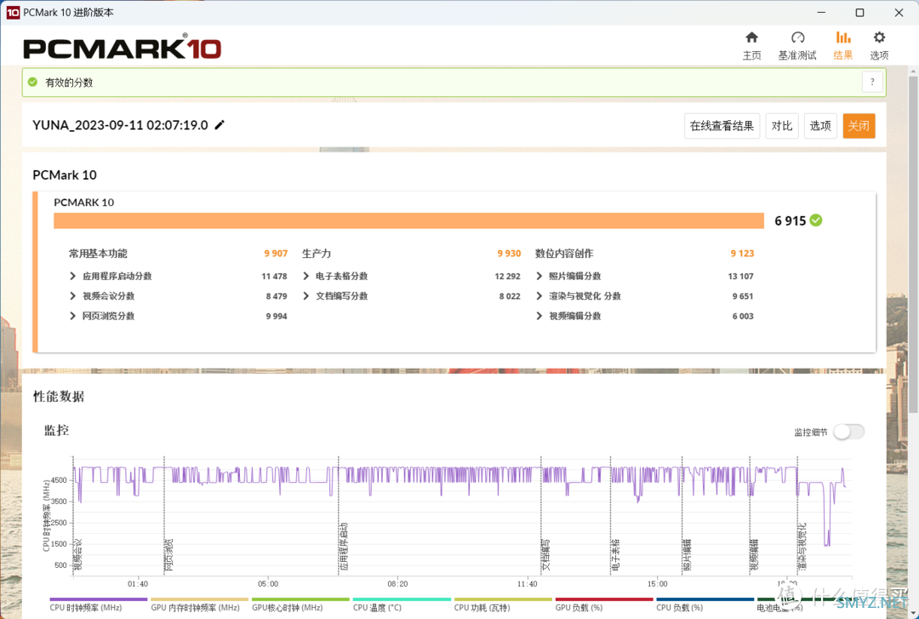Screen dimensions: 919x619
Task: Open the 选项 gear icon
Action: [x=878, y=38]
